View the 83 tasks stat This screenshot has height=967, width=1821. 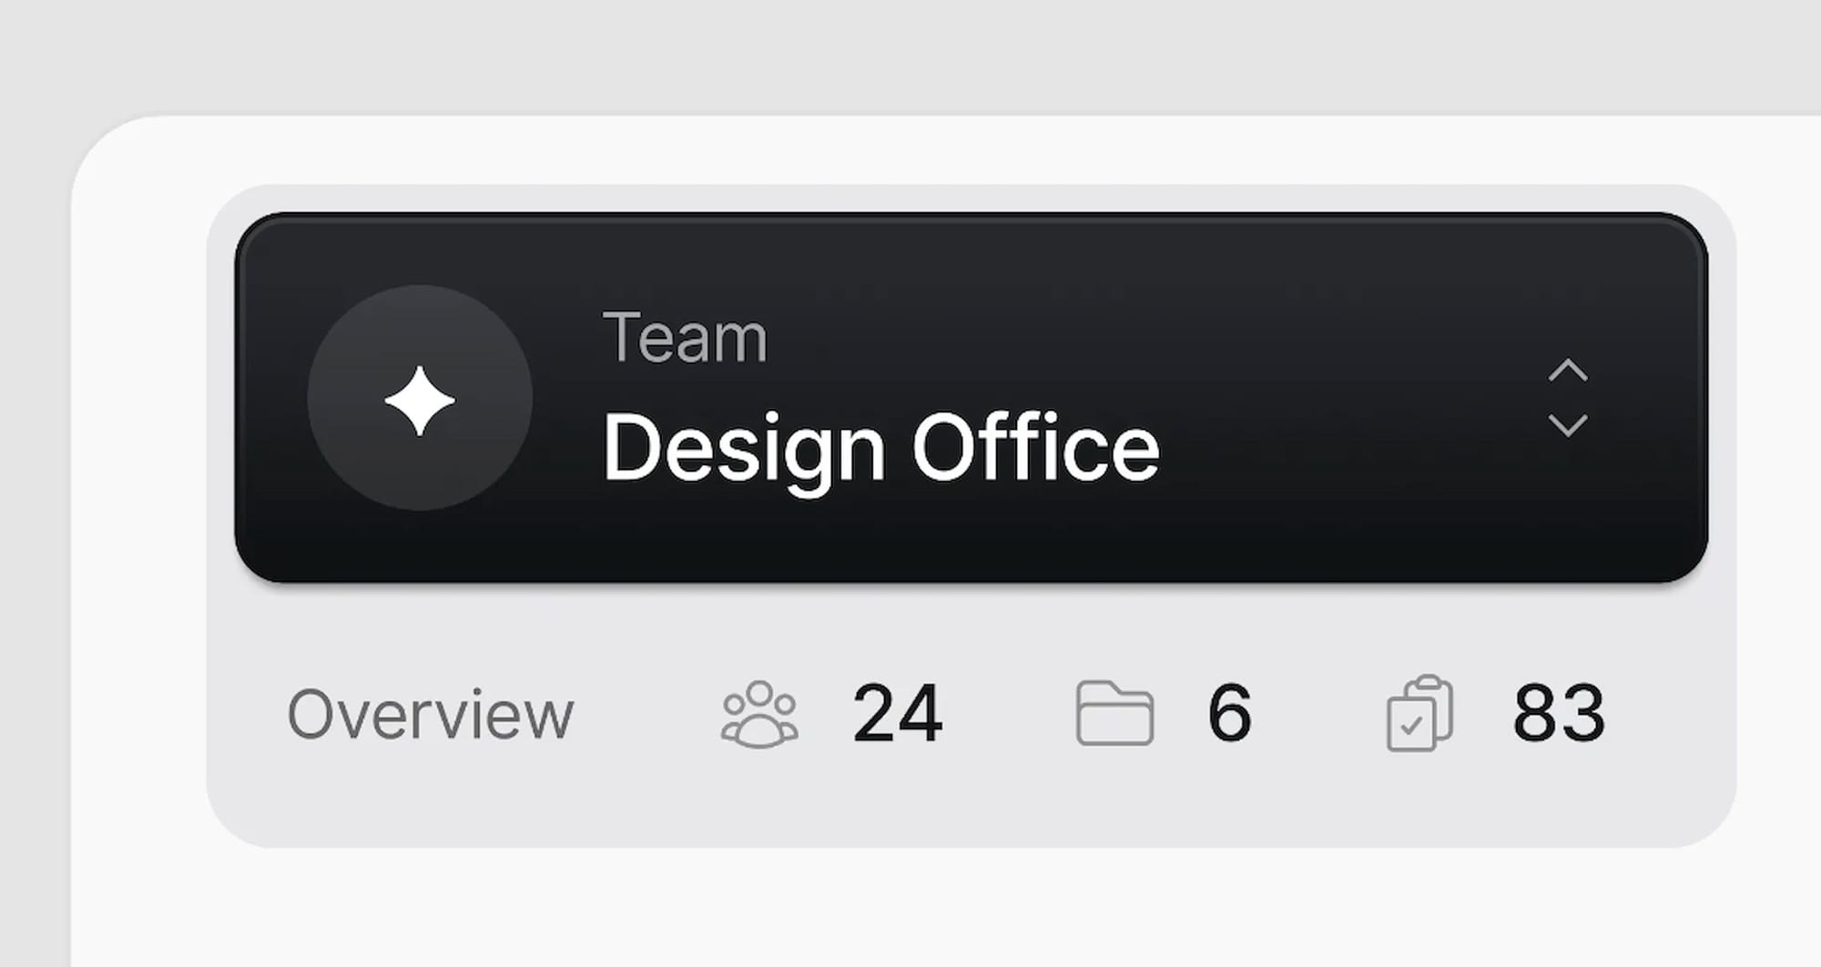tap(1496, 714)
